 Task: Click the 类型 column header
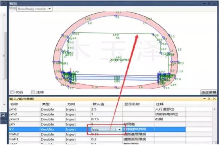[46, 104]
